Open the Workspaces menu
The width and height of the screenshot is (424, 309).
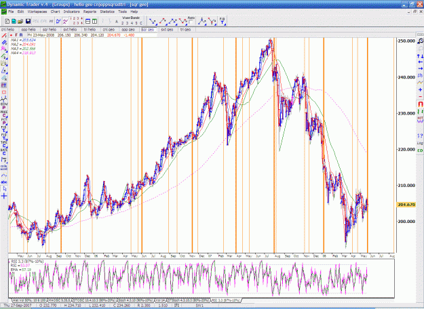coord(37,12)
